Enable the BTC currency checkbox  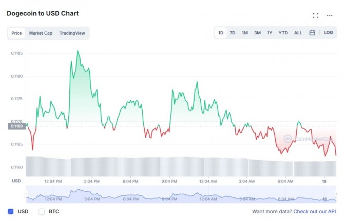(42, 211)
